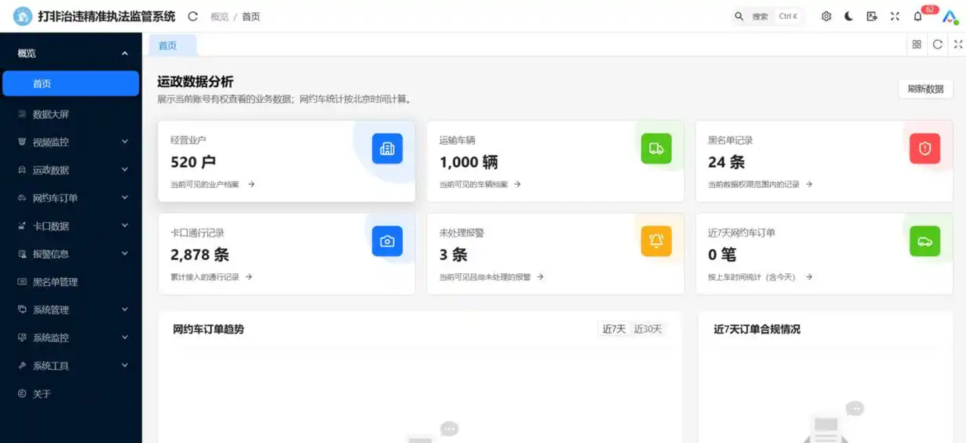Click the system logo icon

pyautogui.click(x=23, y=16)
